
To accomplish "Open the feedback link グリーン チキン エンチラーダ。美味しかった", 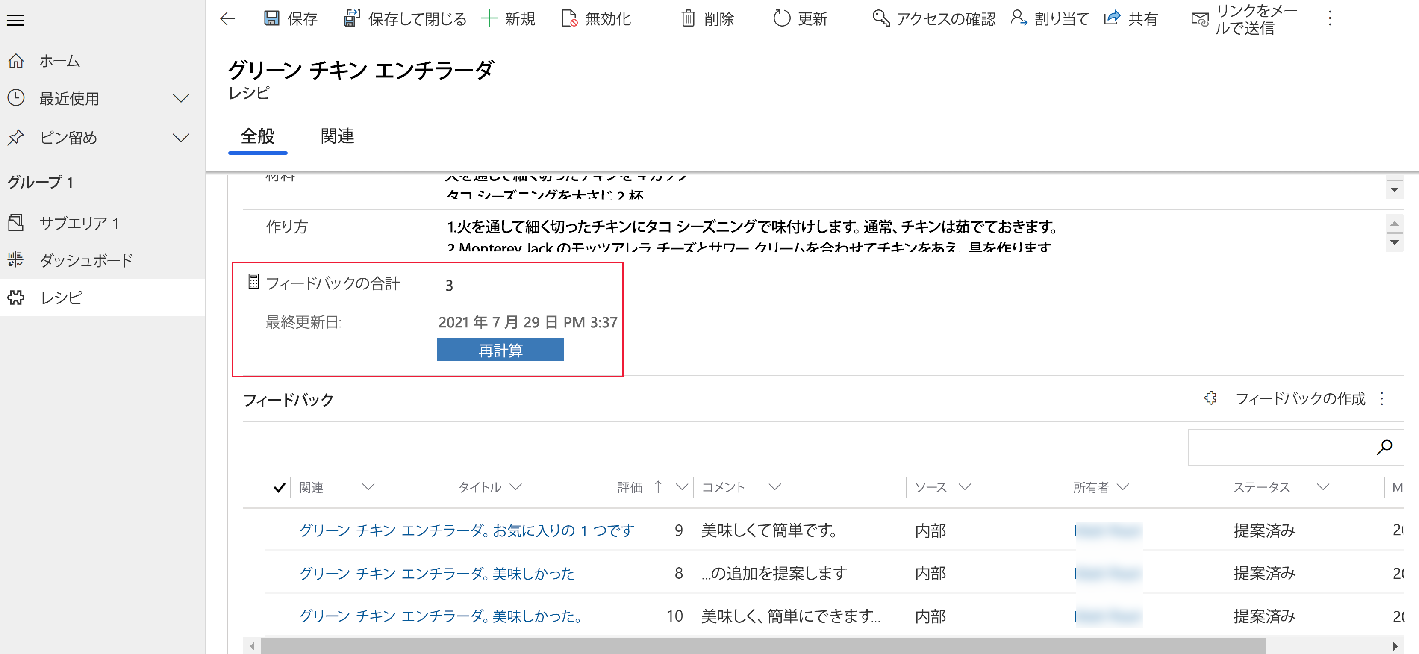I will [436, 573].
